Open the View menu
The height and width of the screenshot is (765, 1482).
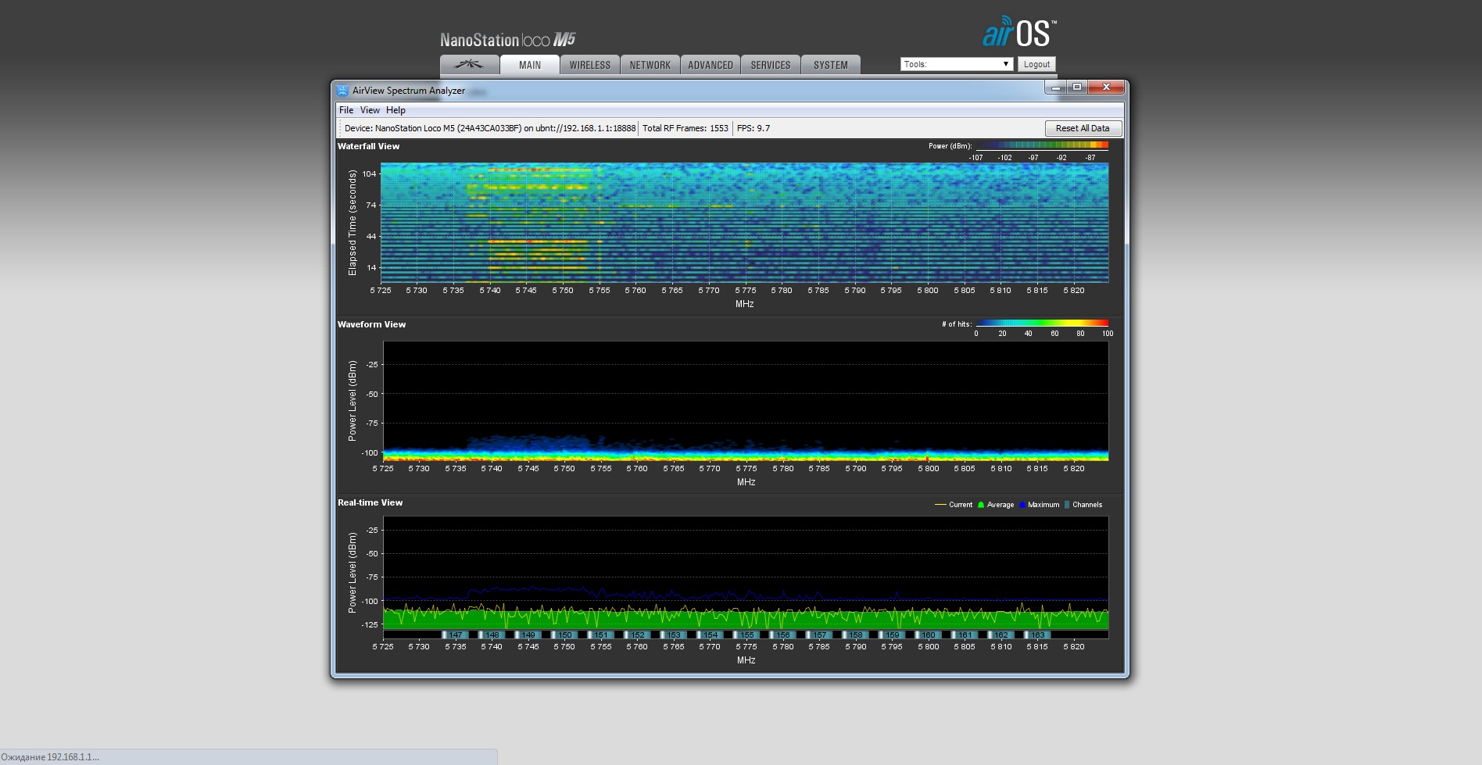(x=370, y=110)
